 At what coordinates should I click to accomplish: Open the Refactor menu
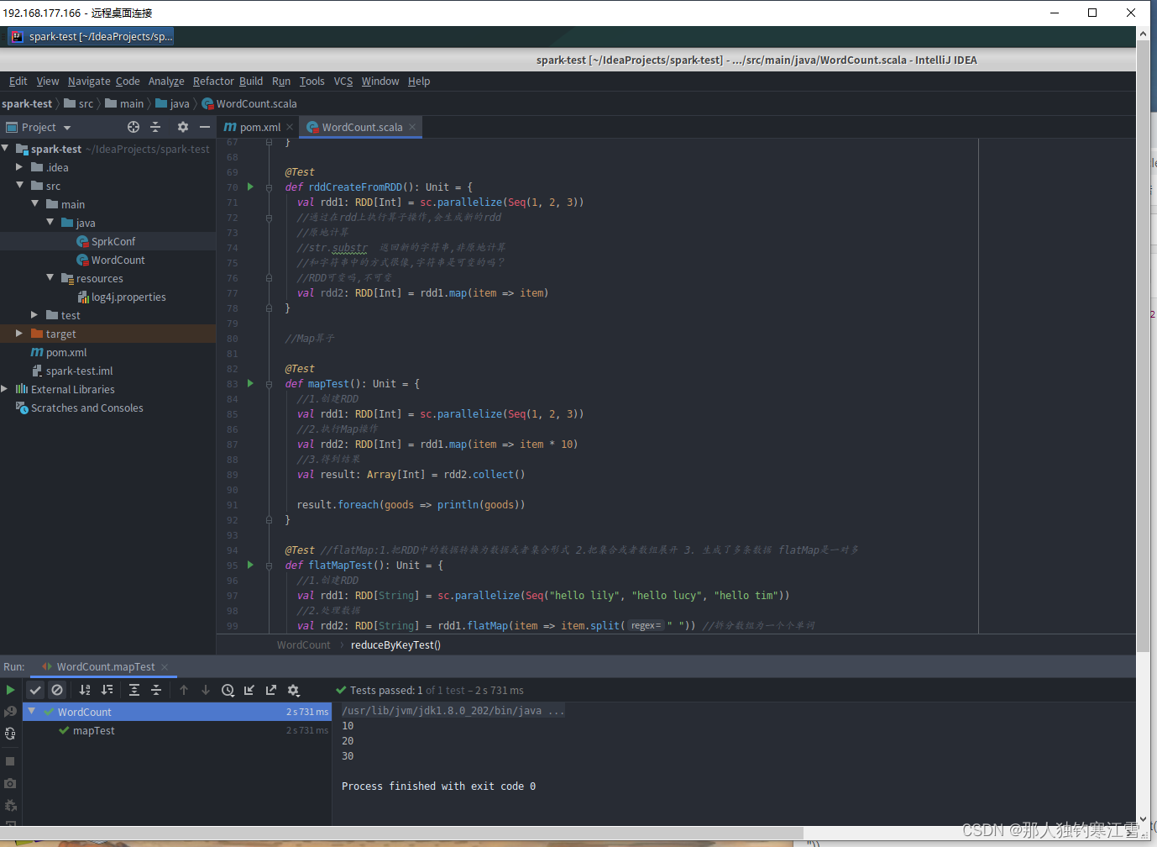click(213, 82)
